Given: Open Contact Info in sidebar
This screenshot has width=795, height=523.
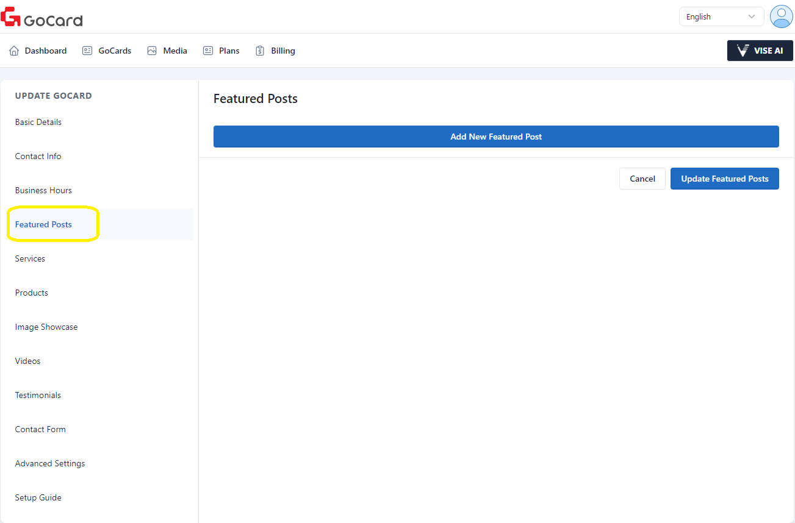Looking at the screenshot, I should tap(38, 156).
